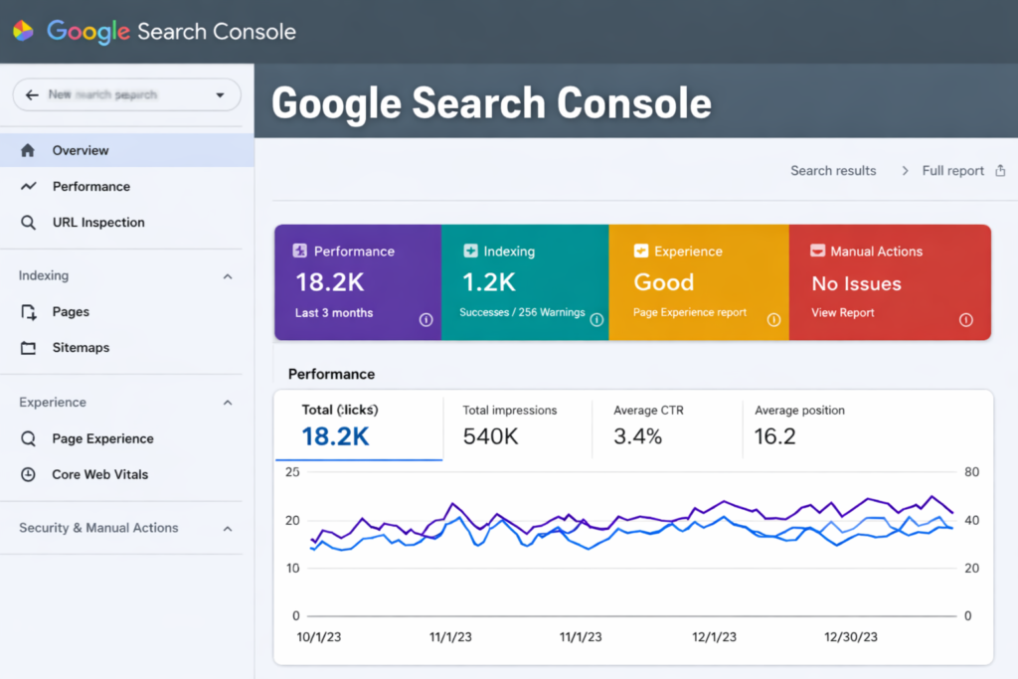
Task: Open the teal Indexing 1.2K card
Action: (x=525, y=282)
